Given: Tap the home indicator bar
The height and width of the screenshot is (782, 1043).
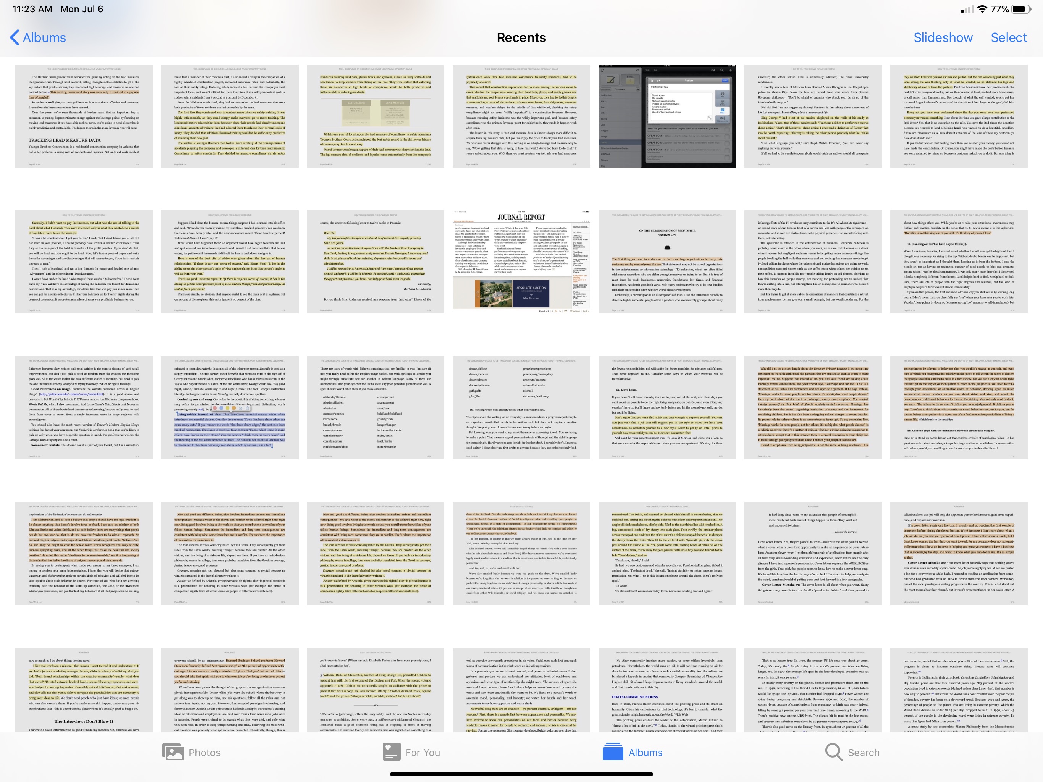Looking at the screenshot, I should tap(521, 774).
